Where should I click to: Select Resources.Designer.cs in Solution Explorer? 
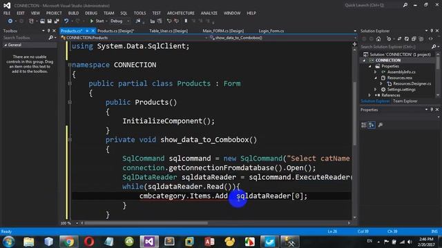pos(412,84)
